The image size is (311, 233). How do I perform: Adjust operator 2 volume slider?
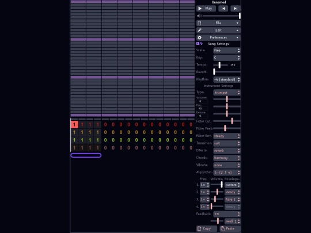point(217,192)
